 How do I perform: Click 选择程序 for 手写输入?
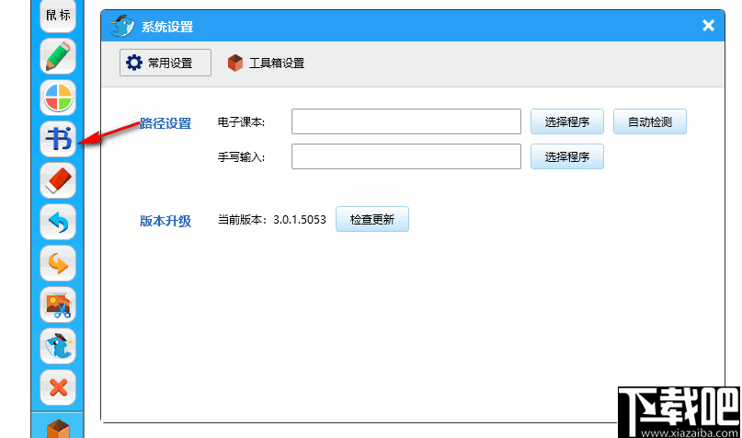tap(567, 156)
